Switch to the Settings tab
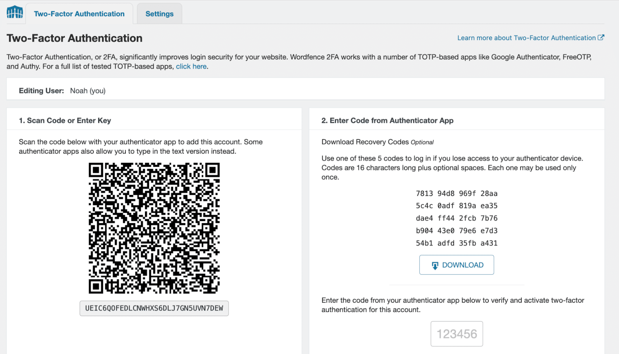619x354 pixels. coord(159,14)
